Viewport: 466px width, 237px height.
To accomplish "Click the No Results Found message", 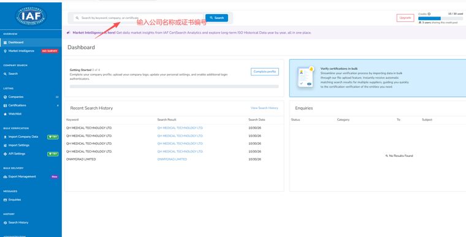I will pyautogui.click(x=399, y=156).
